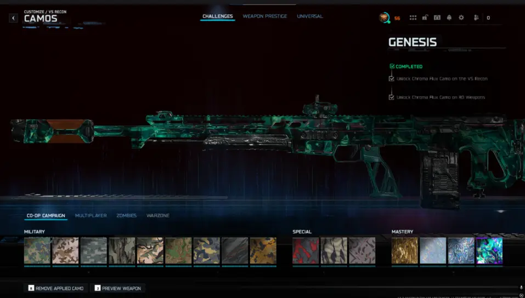Select the green and orange sixth Military camo
The image size is (525, 298).
178,251
